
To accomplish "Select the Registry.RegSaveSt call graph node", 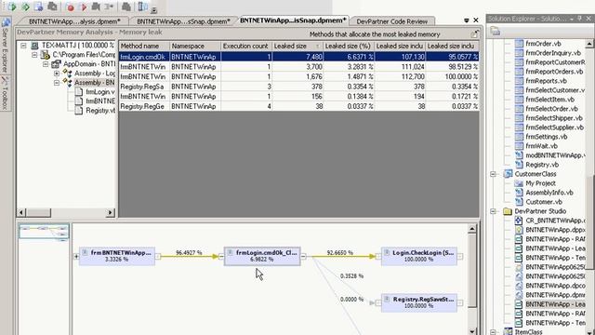I will pos(419,302).
